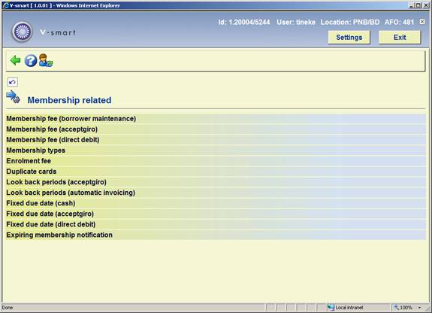This screenshot has width=432, height=313.
Task: Click the small undo arrow icon
Action: point(13,82)
